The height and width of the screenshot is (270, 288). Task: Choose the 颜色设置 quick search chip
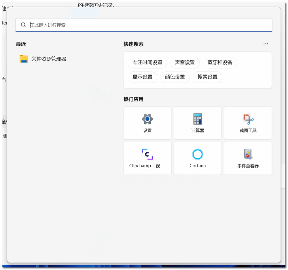[175, 77]
